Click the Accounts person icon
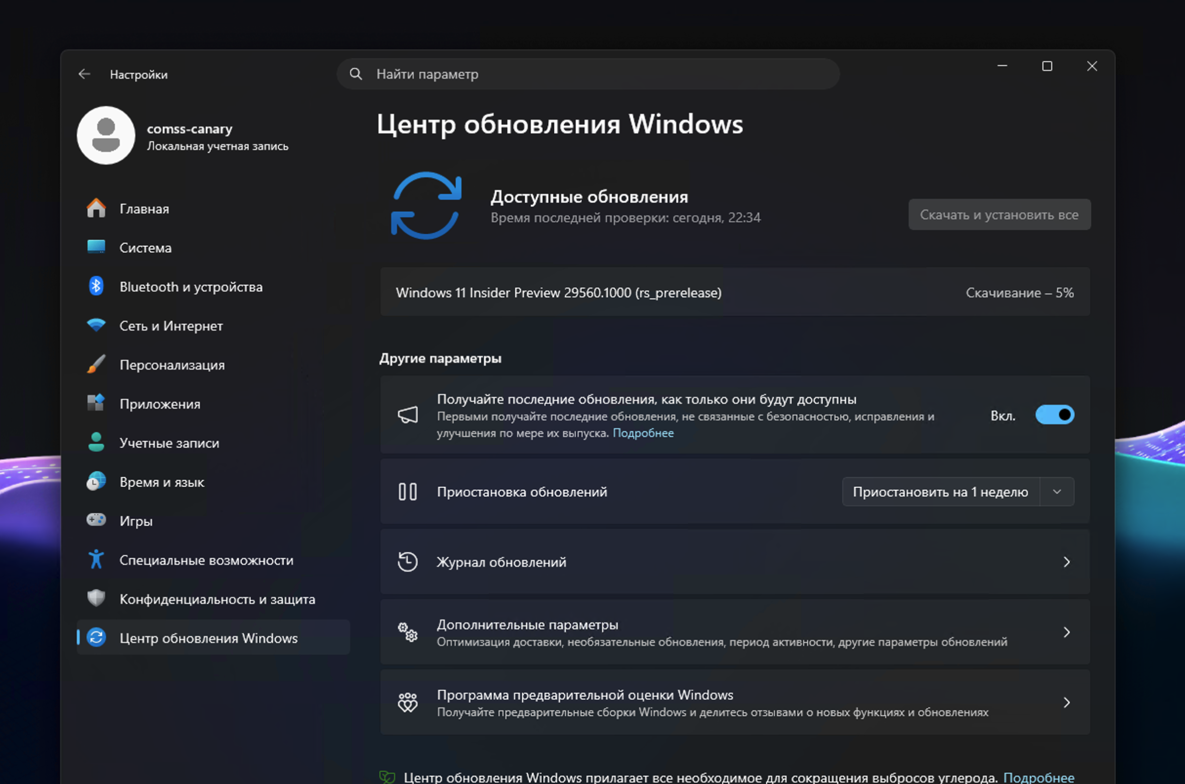The width and height of the screenshot is (1185, 784). click(x=96, y=442)
